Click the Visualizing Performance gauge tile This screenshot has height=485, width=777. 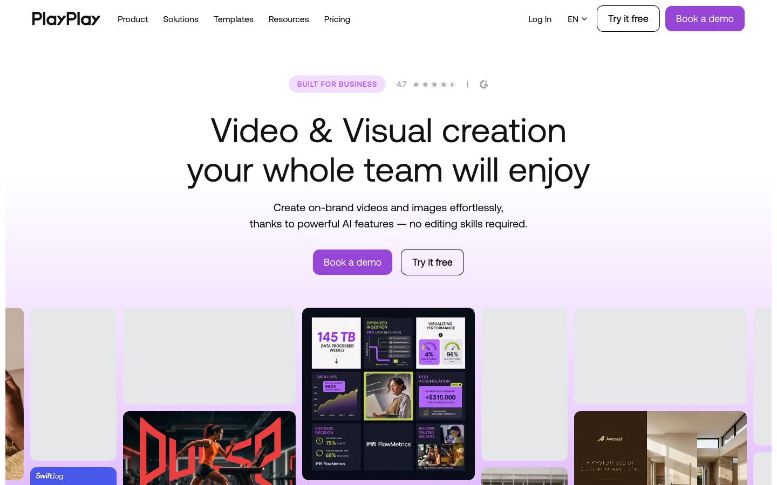tap(440, 343)
